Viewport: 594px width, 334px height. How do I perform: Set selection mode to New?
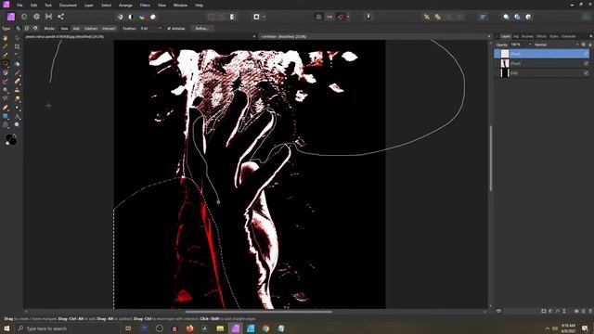pos(64,29)
